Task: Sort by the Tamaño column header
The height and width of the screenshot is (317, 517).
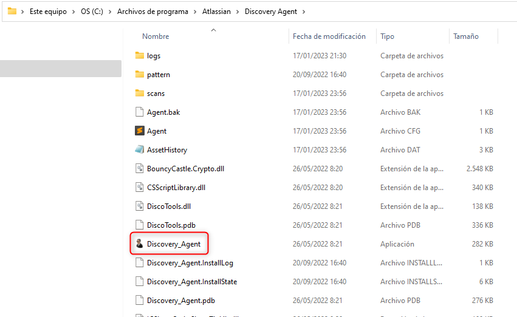Action: pyautogui.click(x=465, y=36)
